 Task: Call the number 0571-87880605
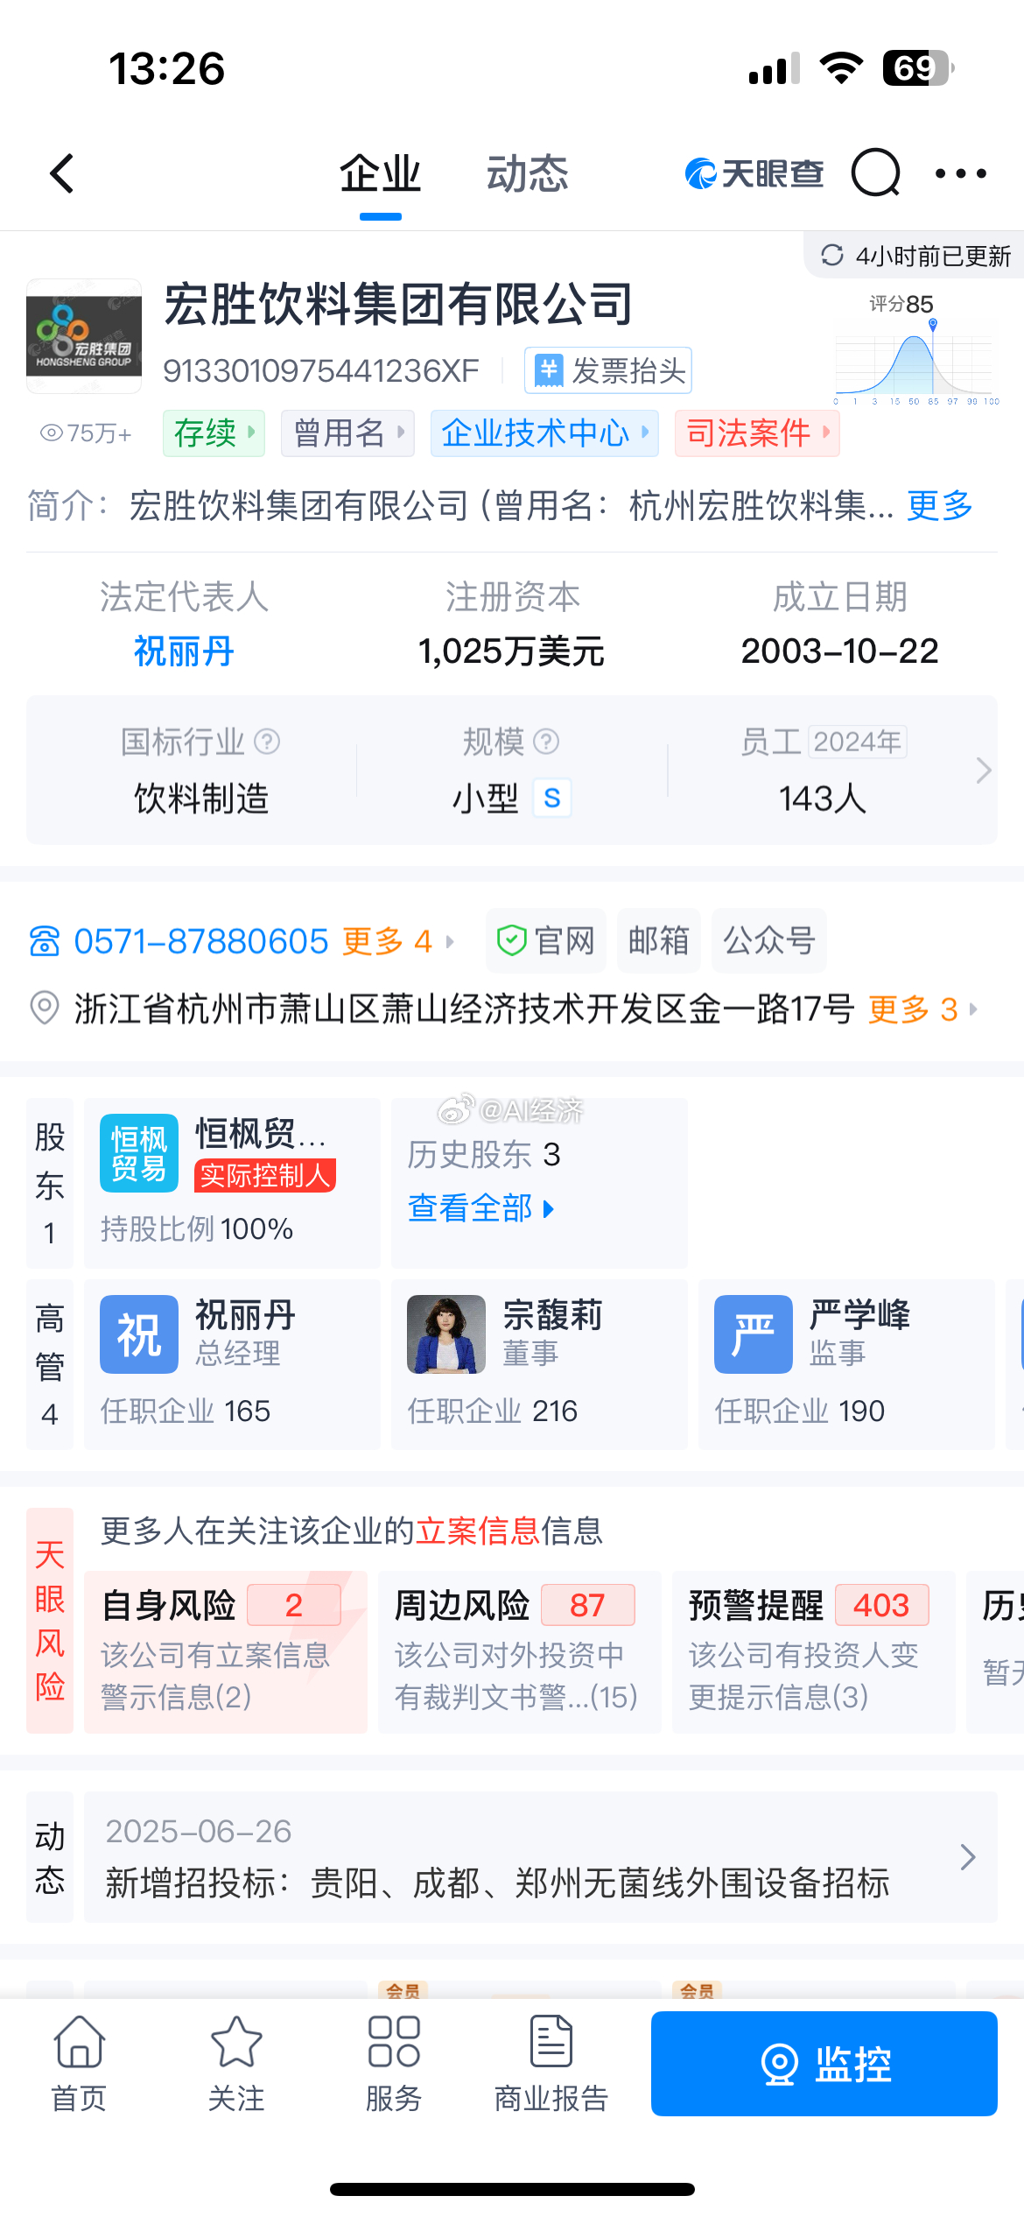(x=201, y=941)
